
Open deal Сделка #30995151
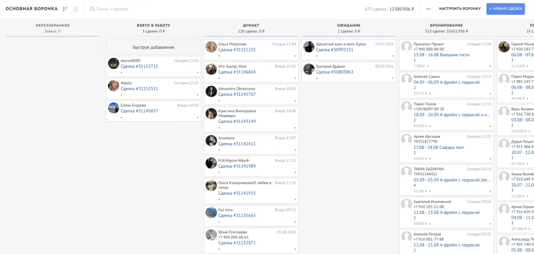tap(335, 49)
